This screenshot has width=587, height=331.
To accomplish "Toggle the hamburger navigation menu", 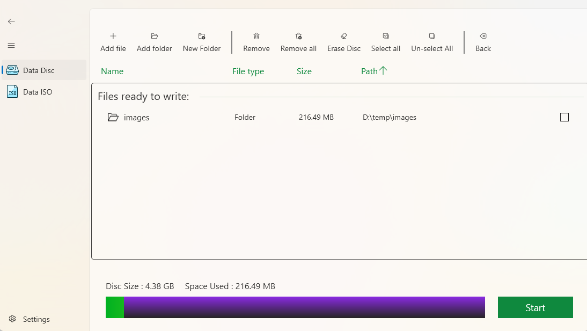I will [x=11, y=46].
